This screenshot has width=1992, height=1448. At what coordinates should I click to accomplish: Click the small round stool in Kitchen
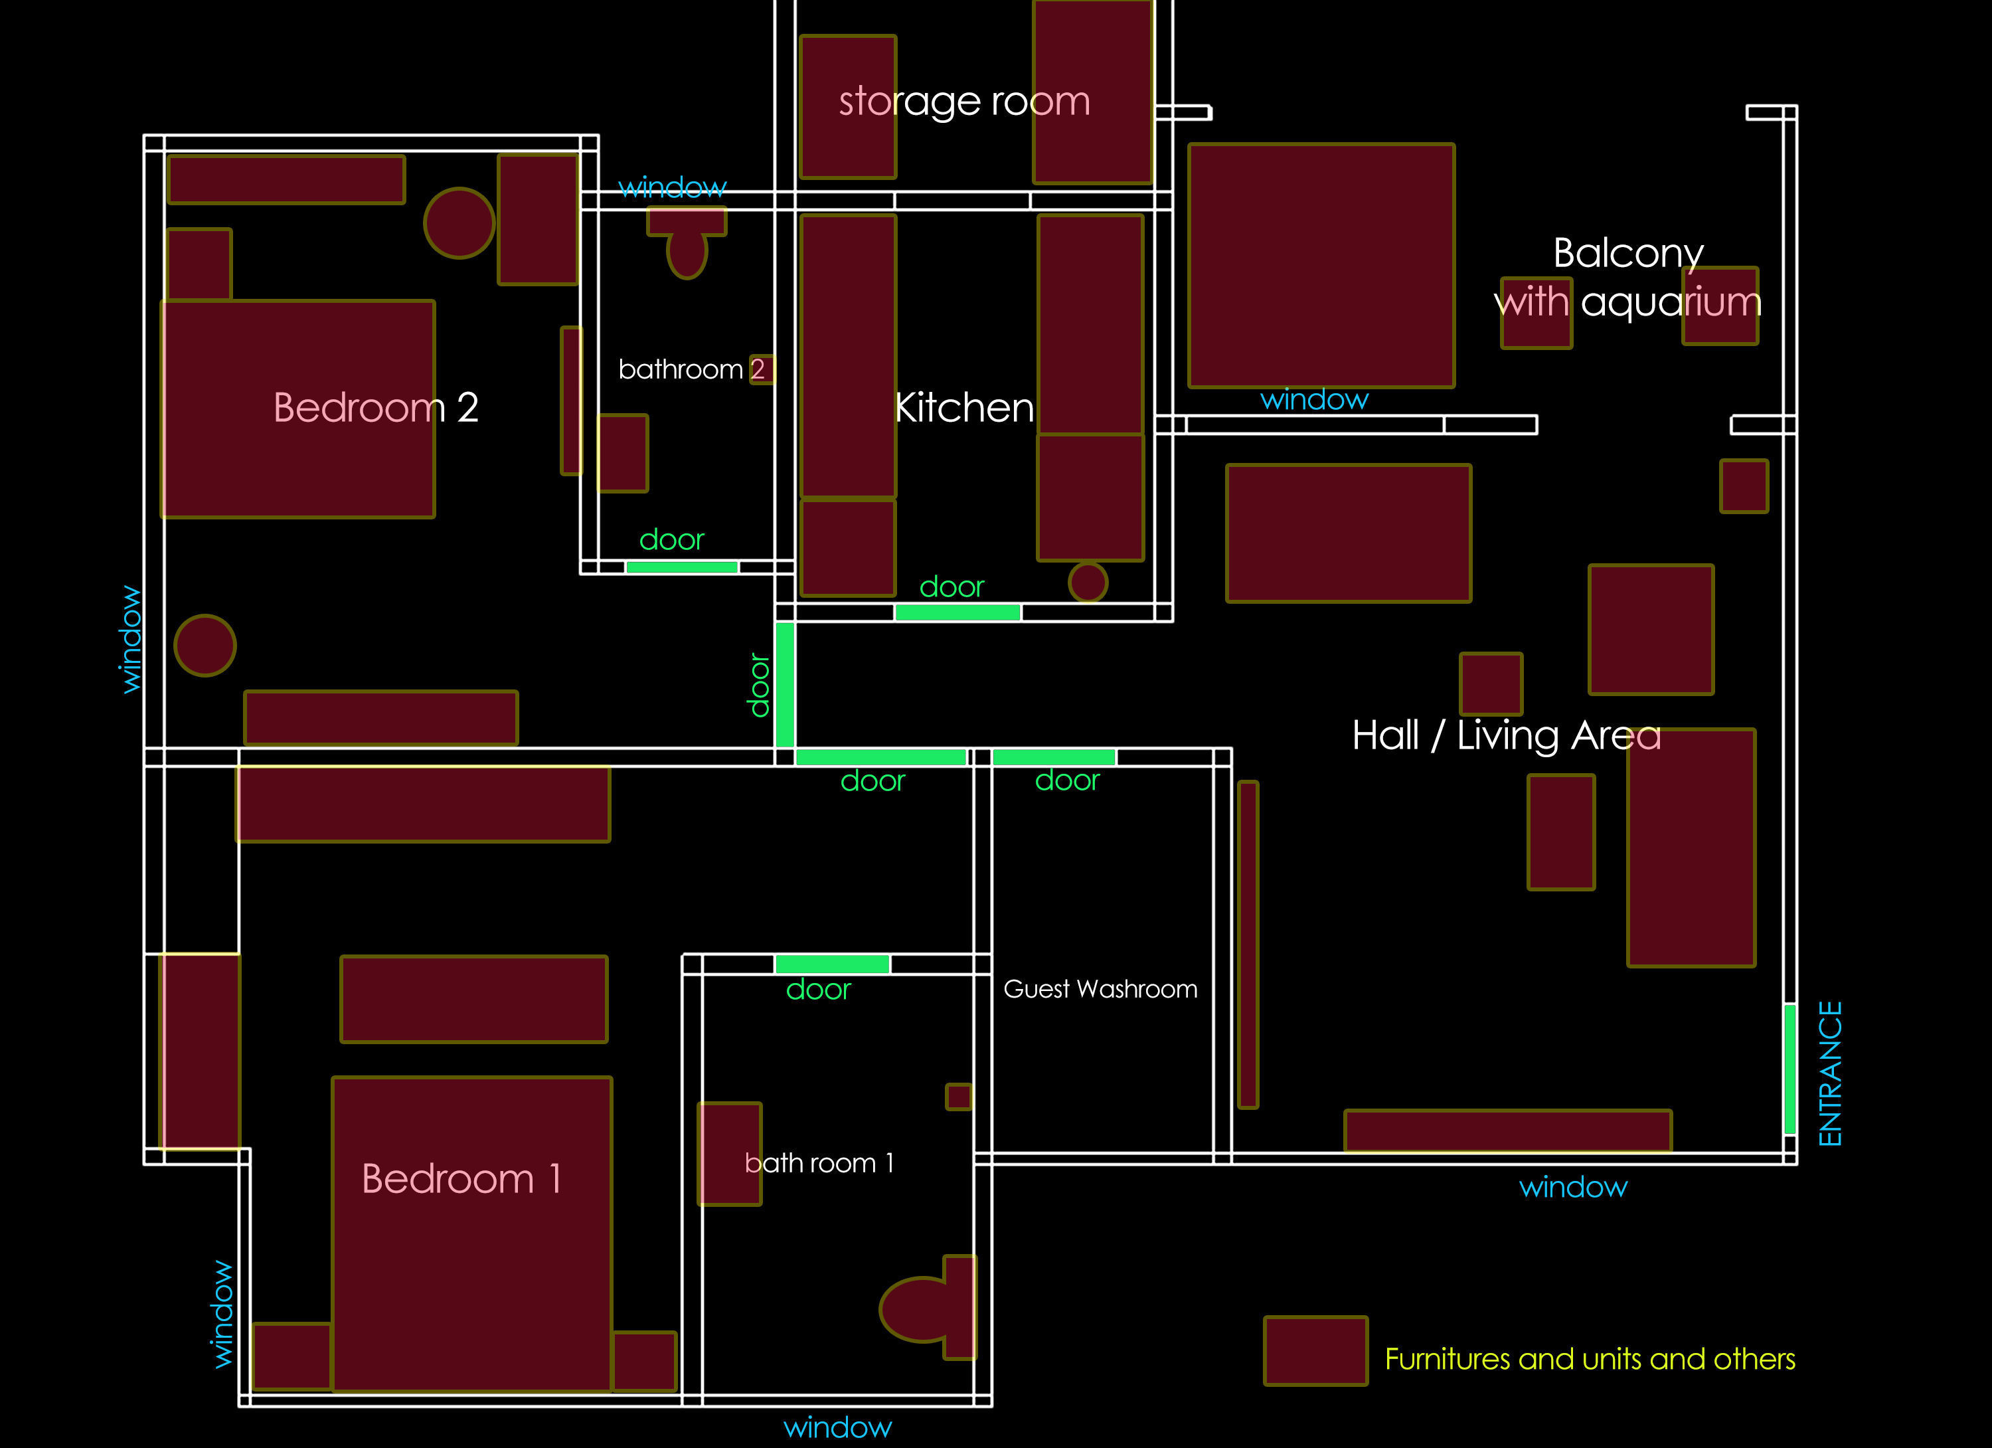[1088, 582]
